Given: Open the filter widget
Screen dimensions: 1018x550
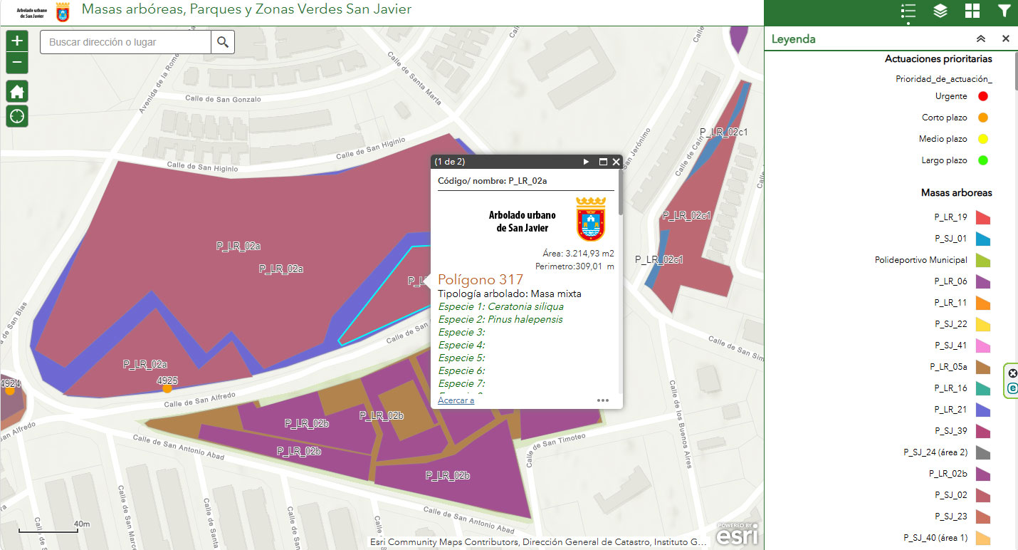Looking at the screenshot, I should 1004,11.
